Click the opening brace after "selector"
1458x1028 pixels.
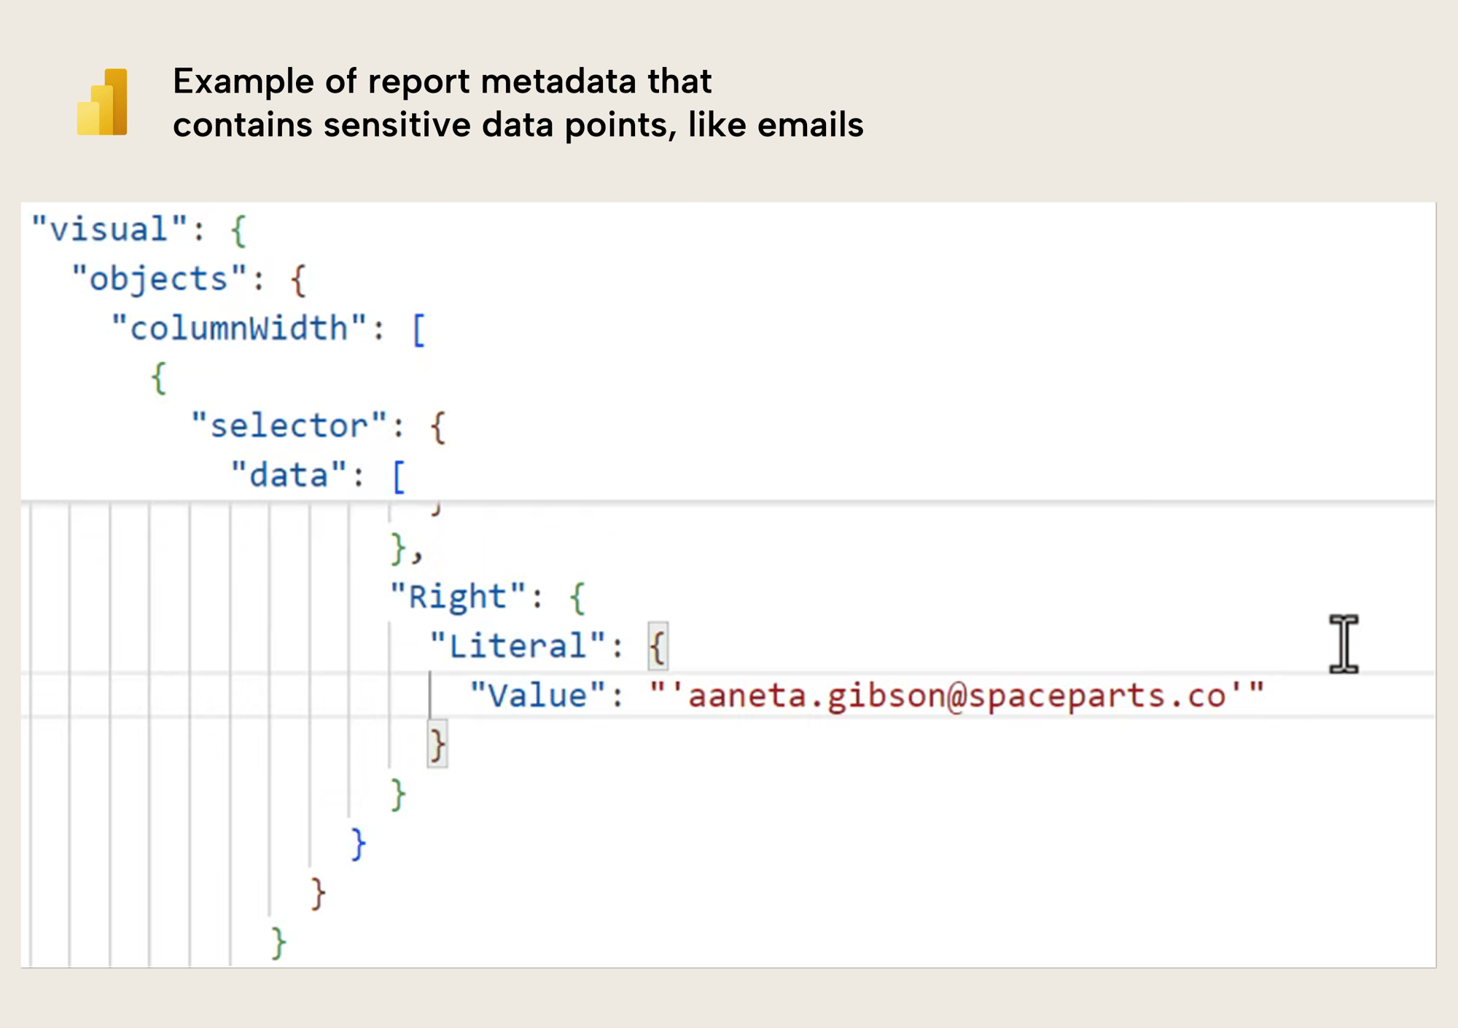(x=437, y=427)
